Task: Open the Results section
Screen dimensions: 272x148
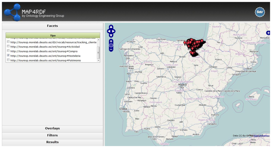Action: pos(52,142)
